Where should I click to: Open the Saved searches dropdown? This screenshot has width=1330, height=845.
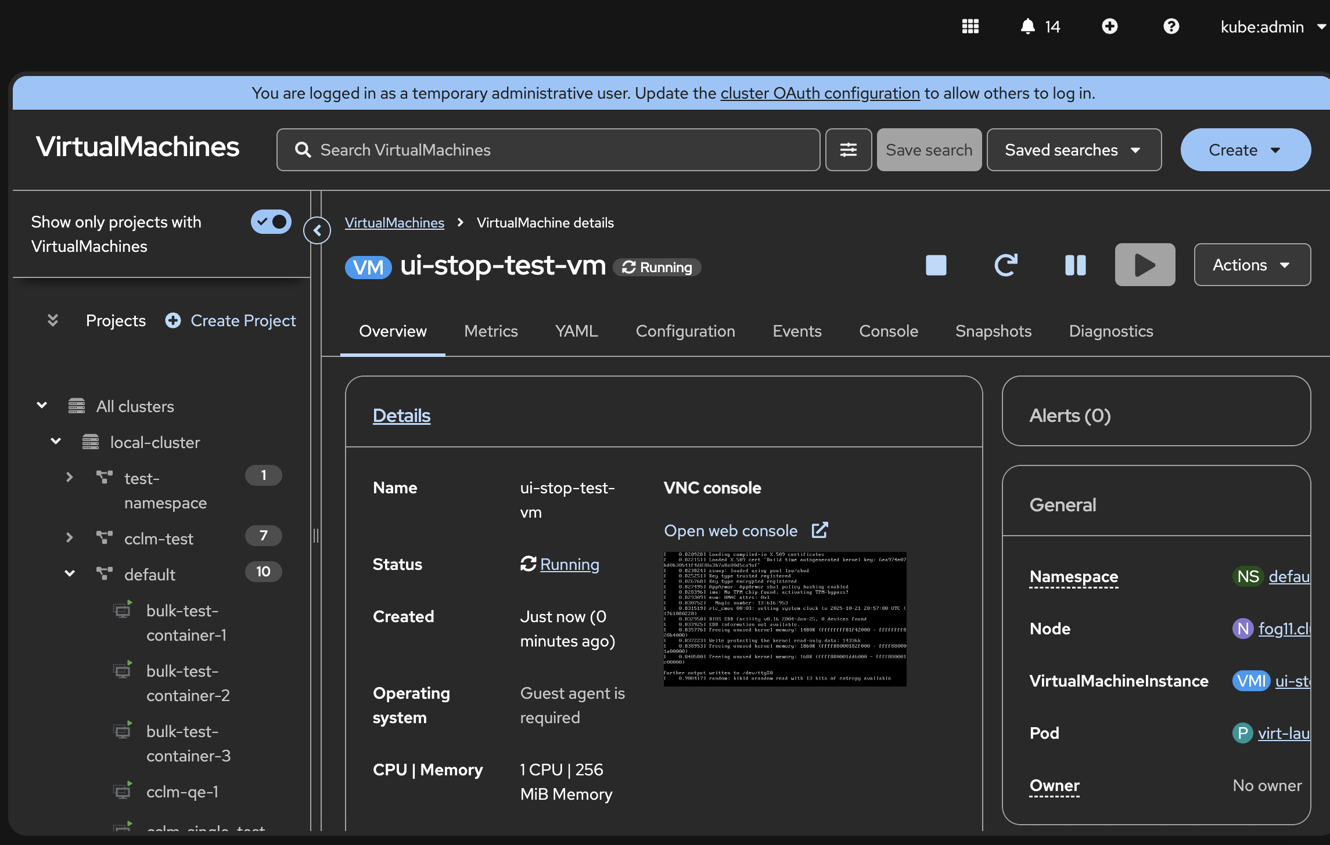click(1073, 150)
